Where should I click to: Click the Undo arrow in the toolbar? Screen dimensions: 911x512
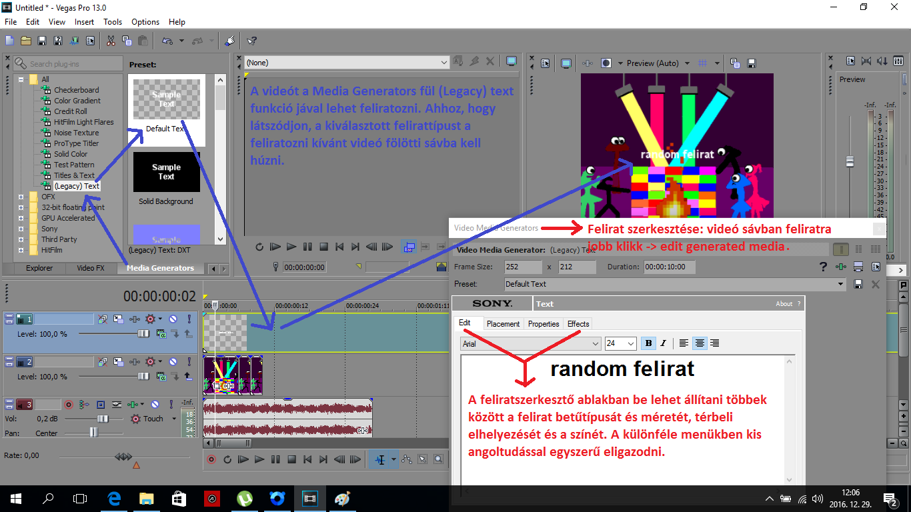168,41
